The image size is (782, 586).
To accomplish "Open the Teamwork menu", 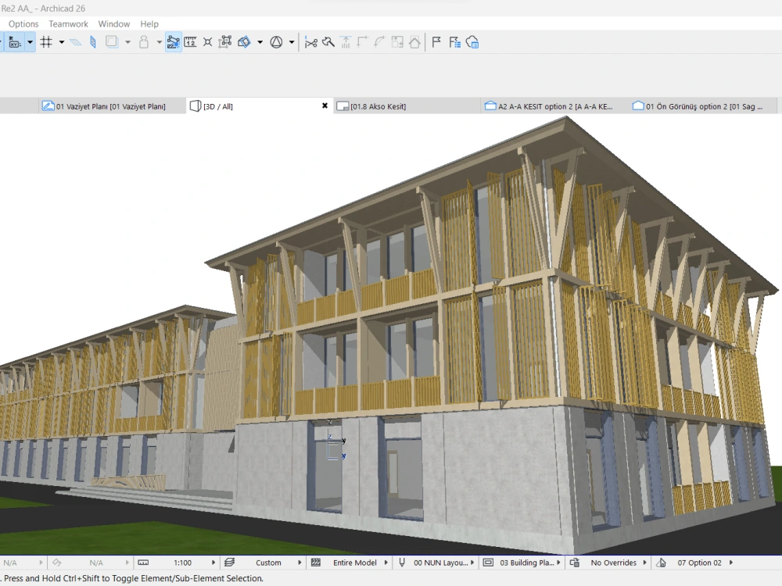I will pos(68,23).
